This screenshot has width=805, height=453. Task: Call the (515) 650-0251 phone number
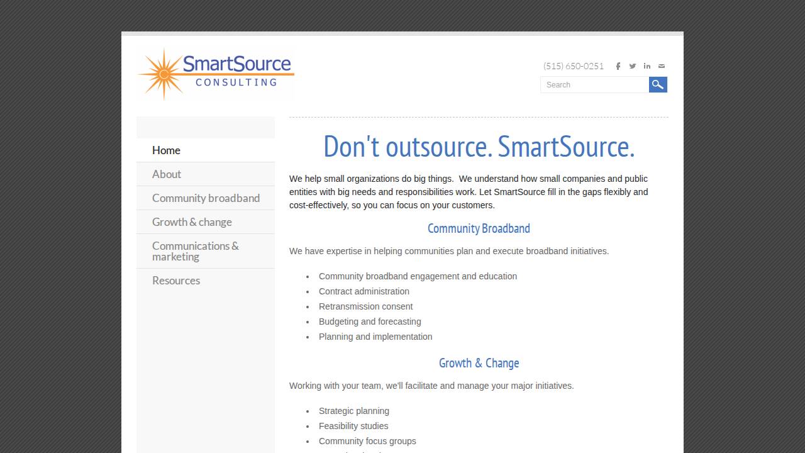573,66
